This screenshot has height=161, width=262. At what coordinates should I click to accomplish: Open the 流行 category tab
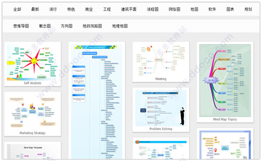point(53,9)
